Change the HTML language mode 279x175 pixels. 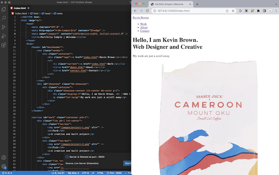coord(100,173)
